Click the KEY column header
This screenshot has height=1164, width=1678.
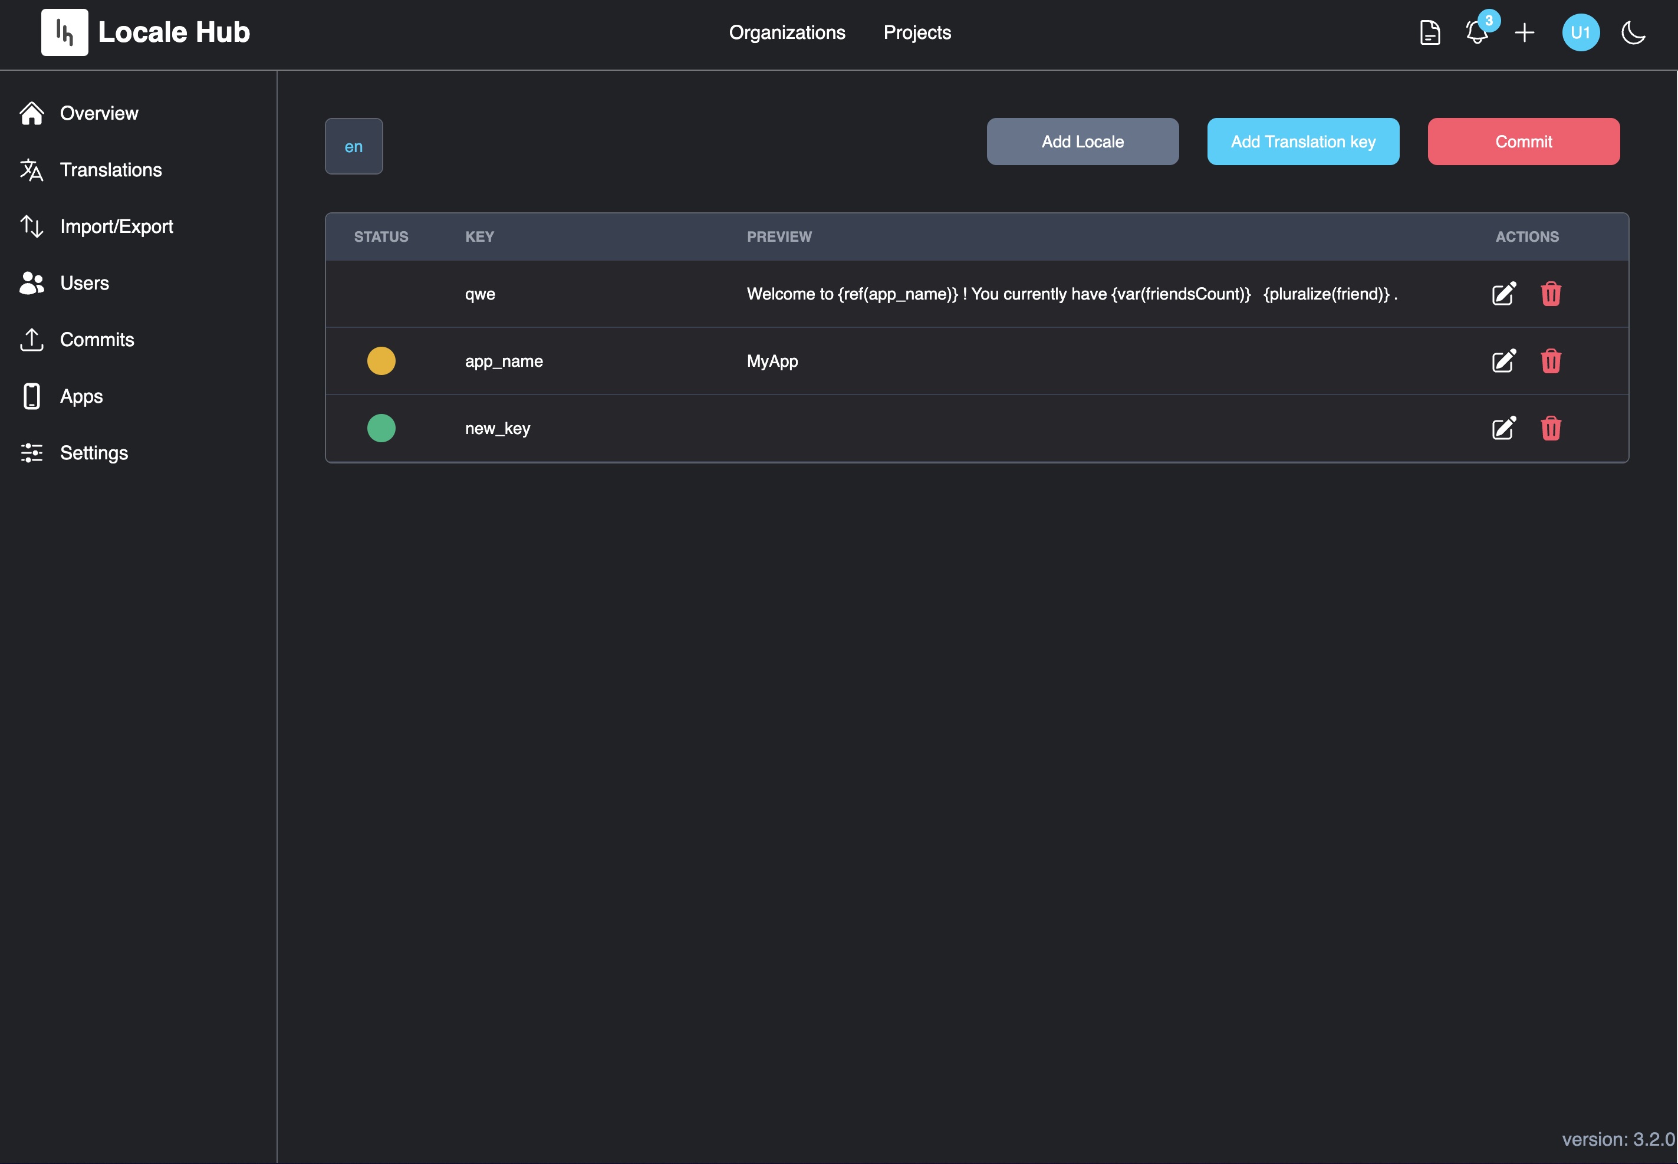click(480, 236)
